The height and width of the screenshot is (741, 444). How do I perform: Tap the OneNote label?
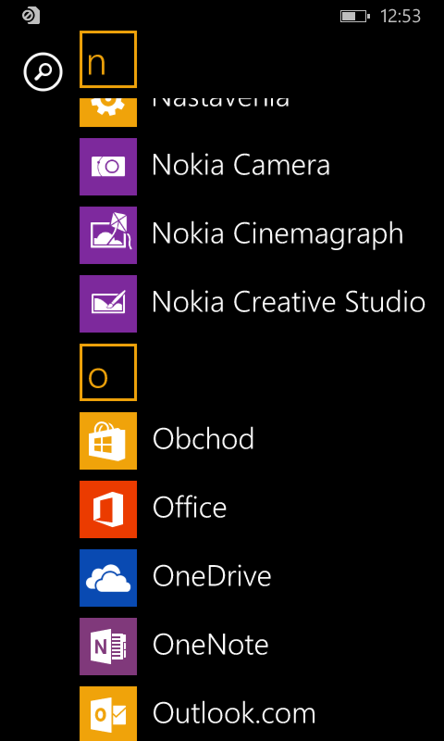coord(211,644)
